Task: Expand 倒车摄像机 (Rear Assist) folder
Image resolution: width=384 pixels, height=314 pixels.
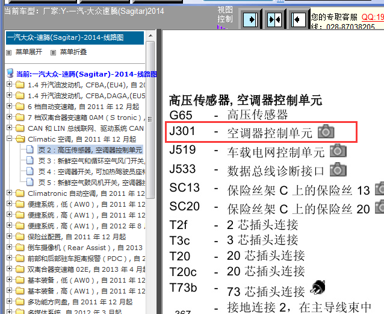Action: 9,246
